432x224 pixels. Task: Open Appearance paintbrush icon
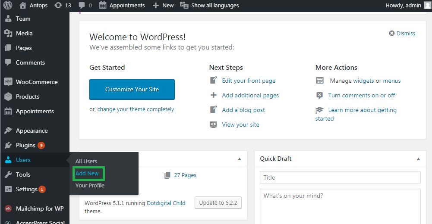(x=8, y=131)
